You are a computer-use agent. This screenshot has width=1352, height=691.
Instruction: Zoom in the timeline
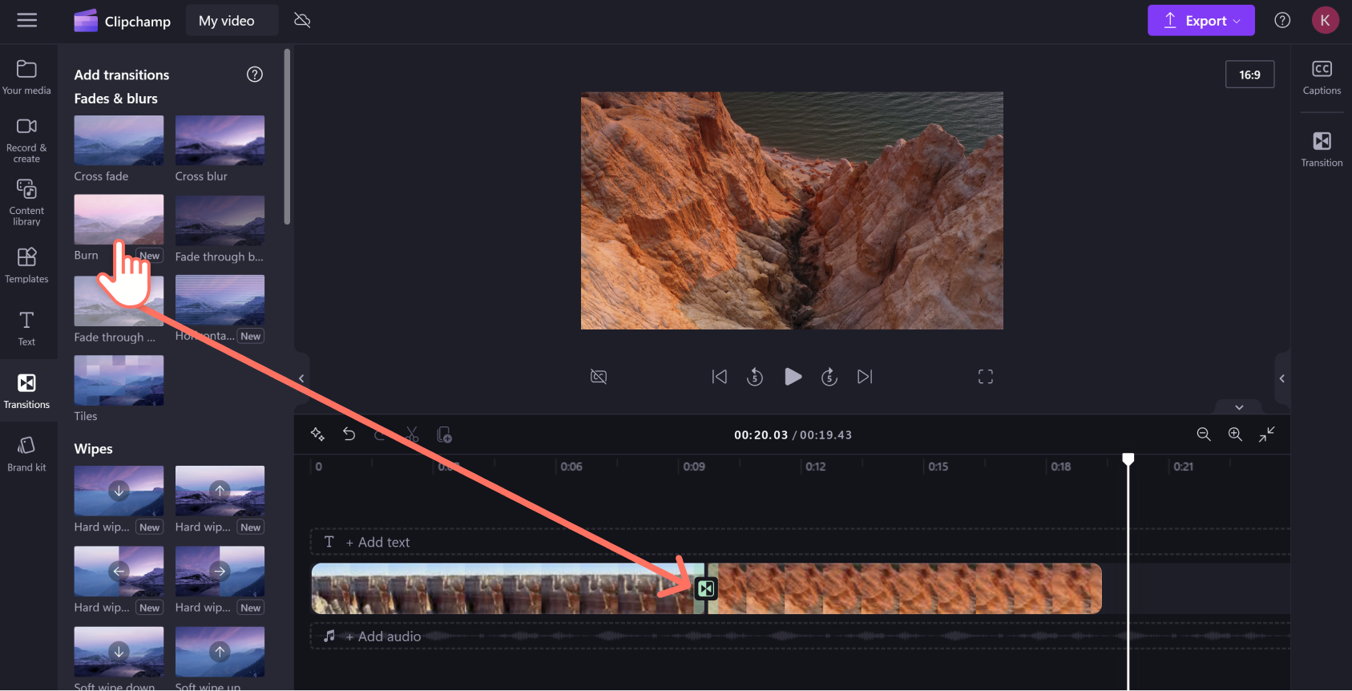point(1235,434)
